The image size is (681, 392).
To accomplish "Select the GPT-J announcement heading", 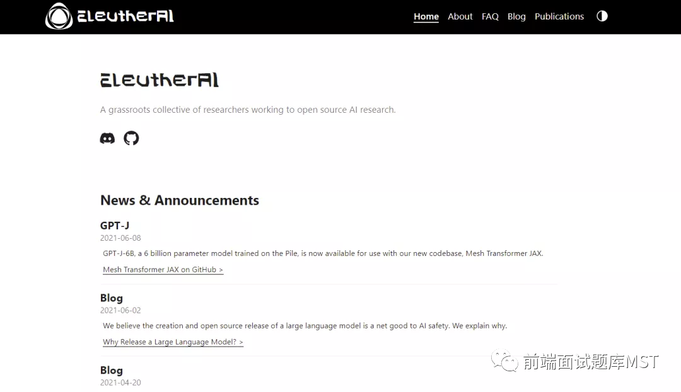I will (115, 225).
